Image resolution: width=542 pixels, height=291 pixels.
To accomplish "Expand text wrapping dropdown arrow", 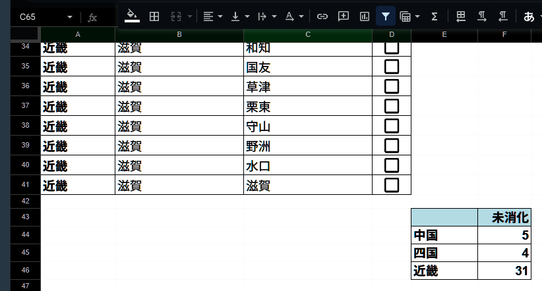I will point(274,16).
